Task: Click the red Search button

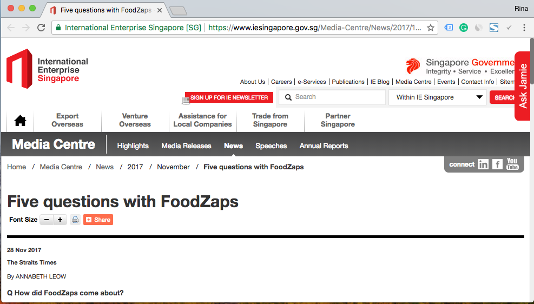Action: (x=503, y=97)
